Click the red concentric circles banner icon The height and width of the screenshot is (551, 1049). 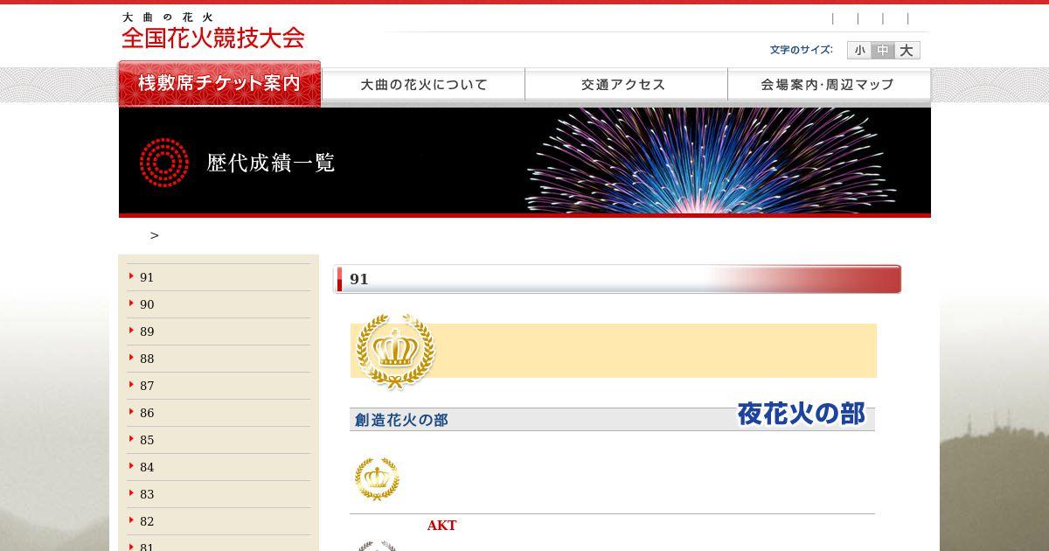[164, 163]
